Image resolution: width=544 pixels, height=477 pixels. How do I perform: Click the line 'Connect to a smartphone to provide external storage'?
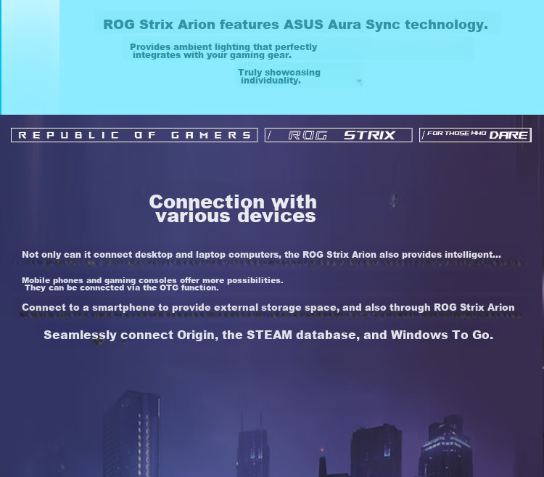point(268,308)
